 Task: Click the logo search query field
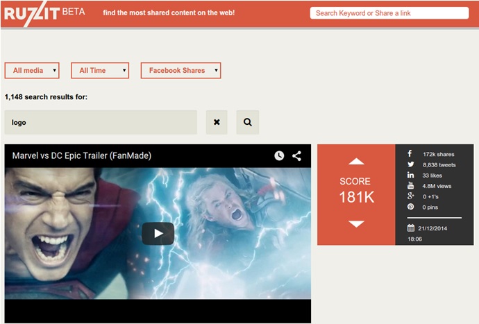click(101, 122)
